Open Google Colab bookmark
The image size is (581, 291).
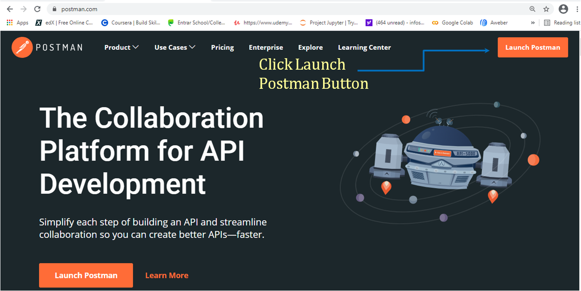[x=452, y=23]
